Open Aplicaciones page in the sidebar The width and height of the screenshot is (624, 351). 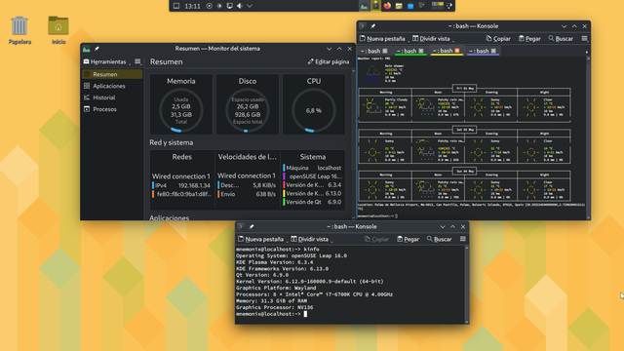pos(112,86)
